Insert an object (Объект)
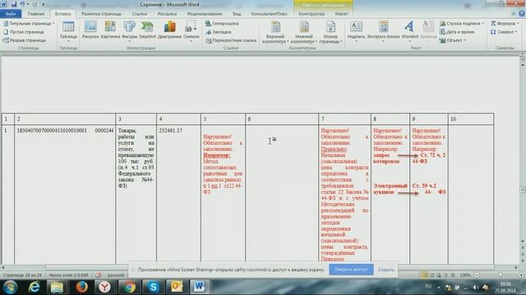 pos(453,40)
